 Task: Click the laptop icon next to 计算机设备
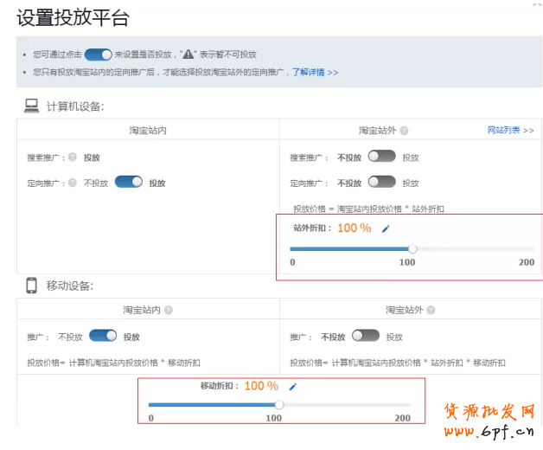[x=32, y=106]
